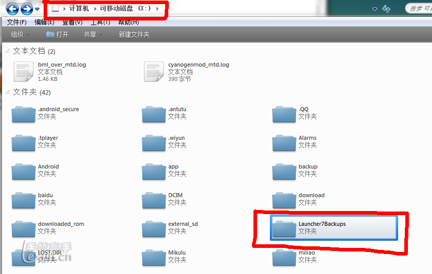Select the baidu folder icon
432x274 pixels.
(x=24, y=200)
